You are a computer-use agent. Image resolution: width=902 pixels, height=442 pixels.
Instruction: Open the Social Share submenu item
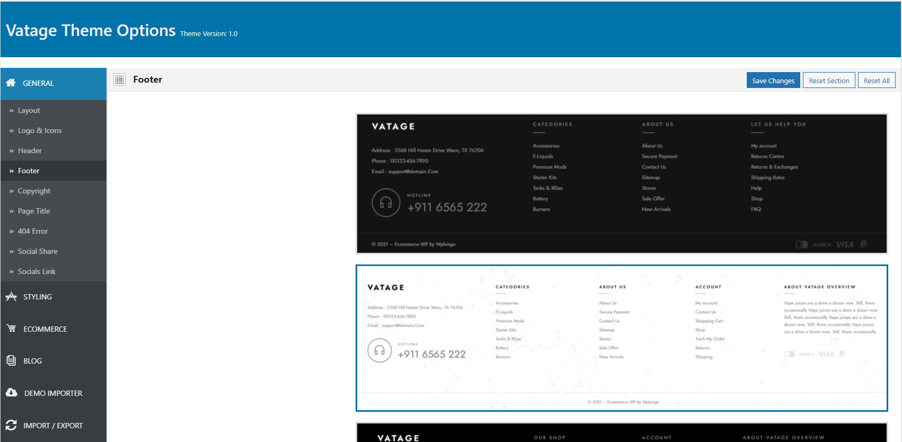54,251
